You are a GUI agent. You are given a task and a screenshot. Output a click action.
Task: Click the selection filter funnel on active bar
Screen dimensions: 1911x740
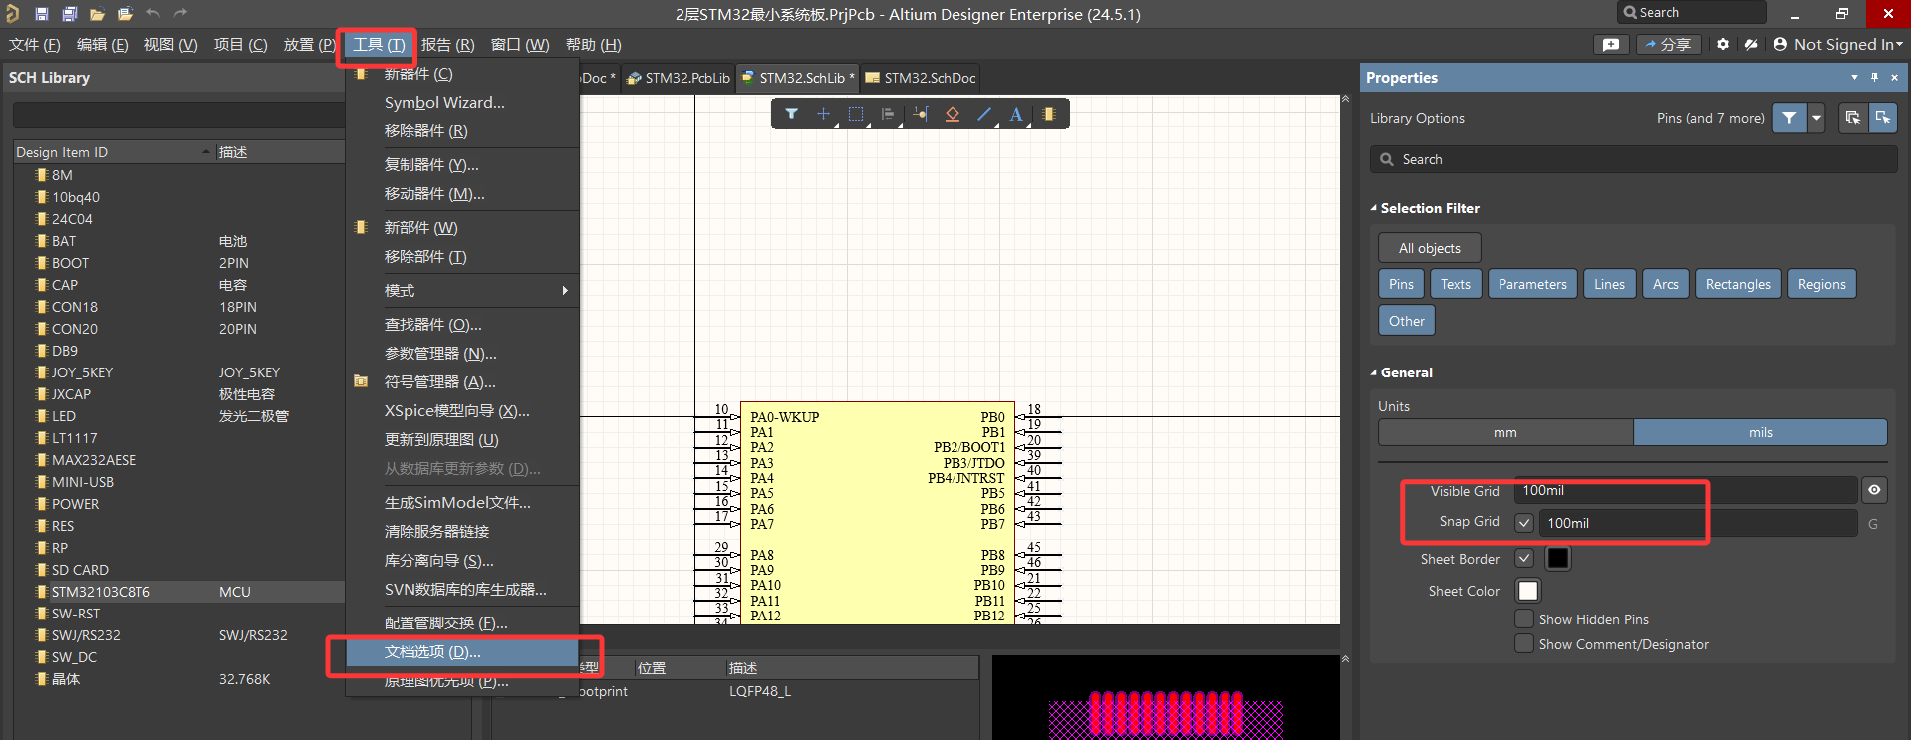791,114
